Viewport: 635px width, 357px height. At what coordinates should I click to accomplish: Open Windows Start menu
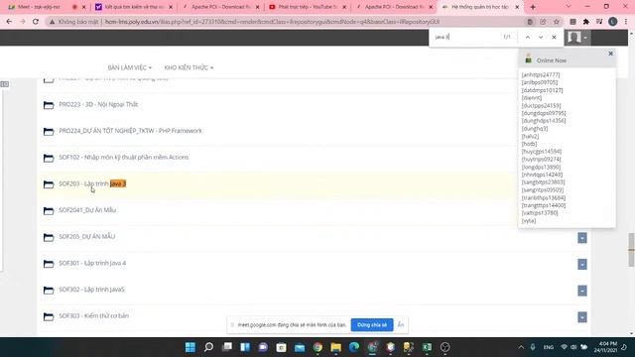click(x=190, y=347)
